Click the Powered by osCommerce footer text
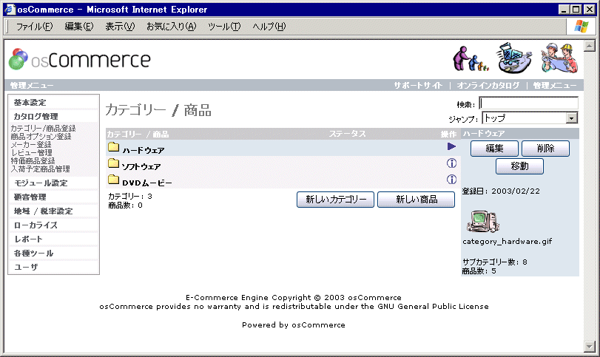600x357 pixels. click(294, 325)
